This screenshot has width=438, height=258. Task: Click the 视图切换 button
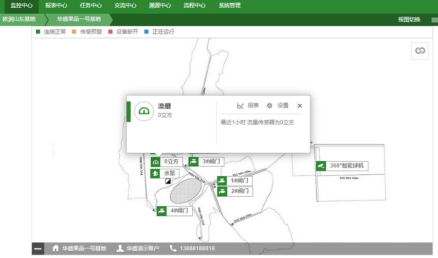[409, 20]
